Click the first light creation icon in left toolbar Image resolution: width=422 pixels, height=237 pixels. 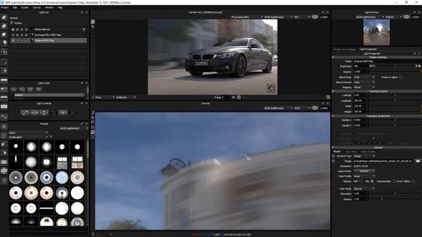click(4, 18)
